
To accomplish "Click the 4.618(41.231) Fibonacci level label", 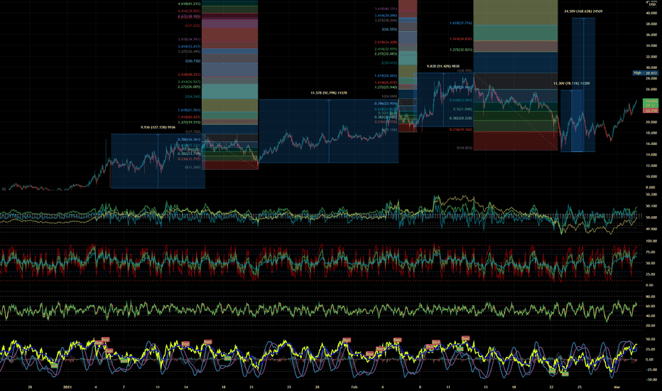I will click(x=189, y=4).
